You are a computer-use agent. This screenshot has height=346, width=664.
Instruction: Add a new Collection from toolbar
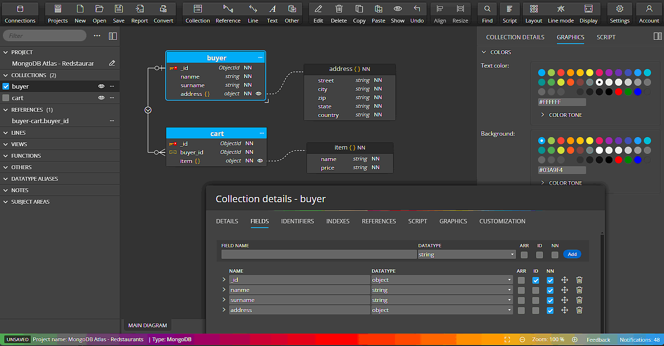[197, 13]
